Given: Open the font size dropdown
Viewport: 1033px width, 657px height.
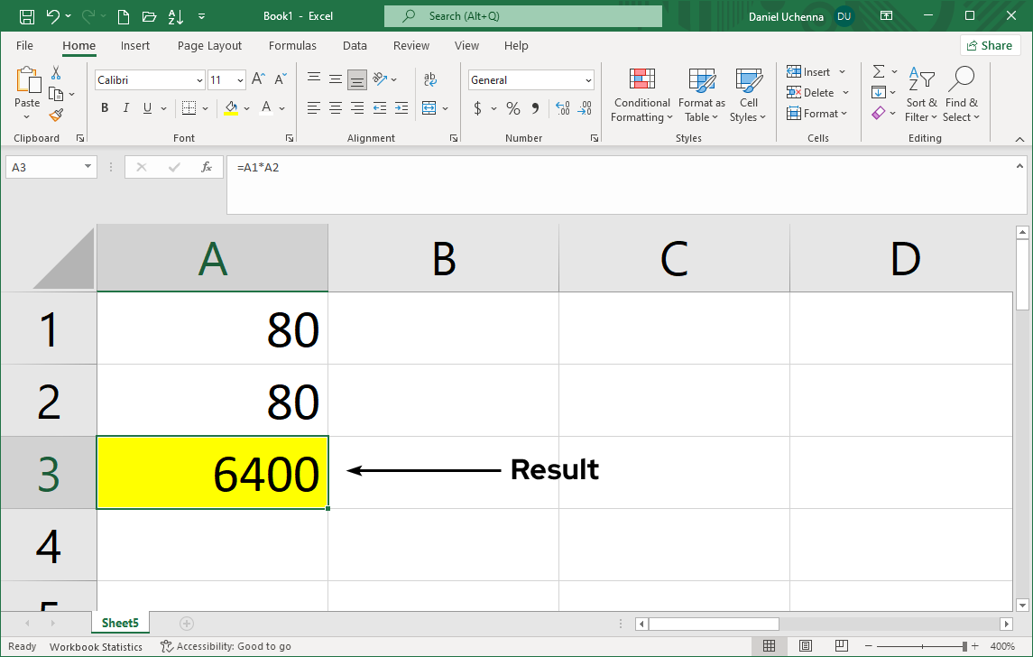Looking at the screenshot, I should coord(239,79).
